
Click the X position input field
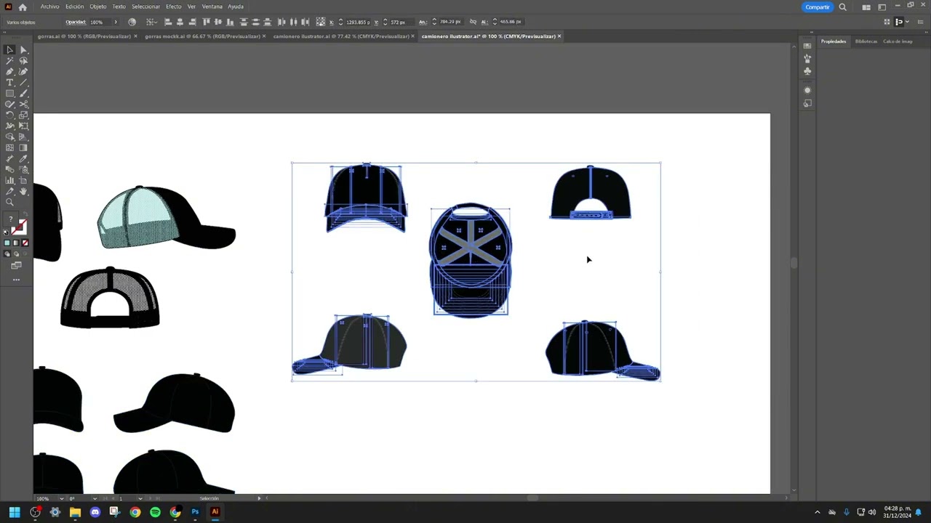click(x=356, y=22)
